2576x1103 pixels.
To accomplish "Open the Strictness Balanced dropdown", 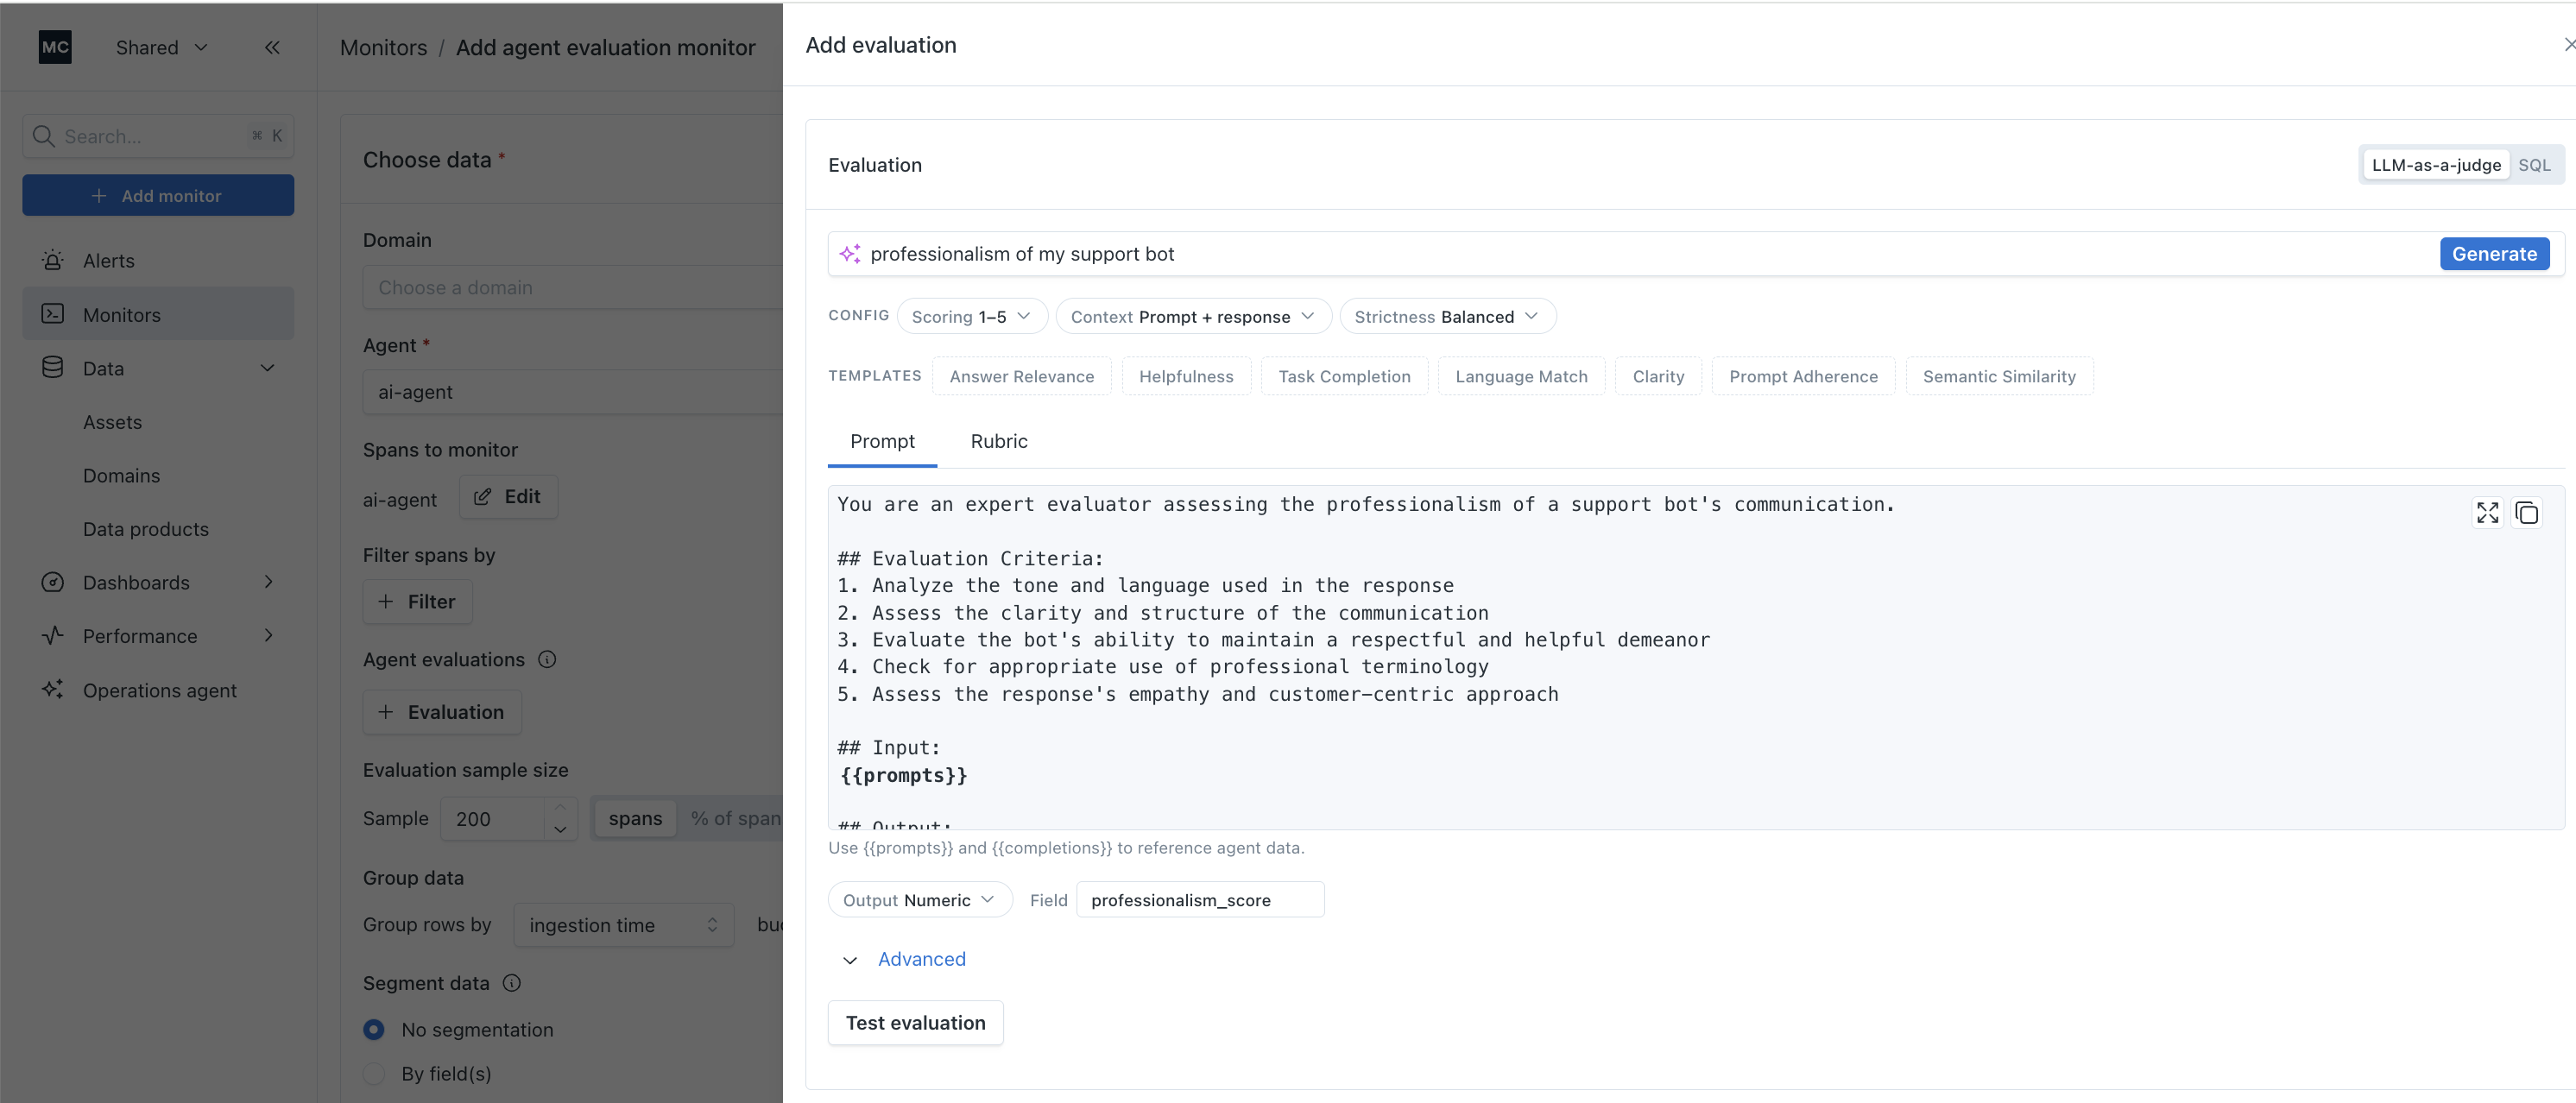I will point(1447,316).
